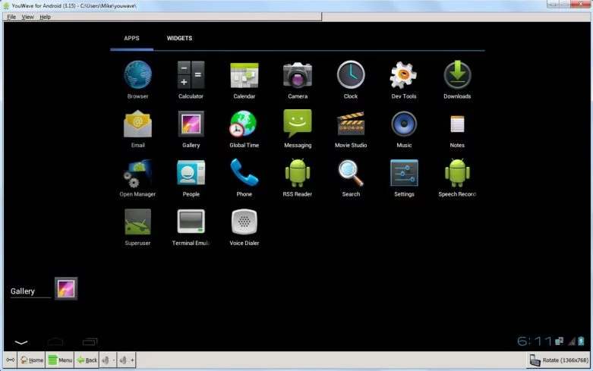Click the network icon next to the clock
The height and width of the screenshot is (371, 593).
[560, 341]
